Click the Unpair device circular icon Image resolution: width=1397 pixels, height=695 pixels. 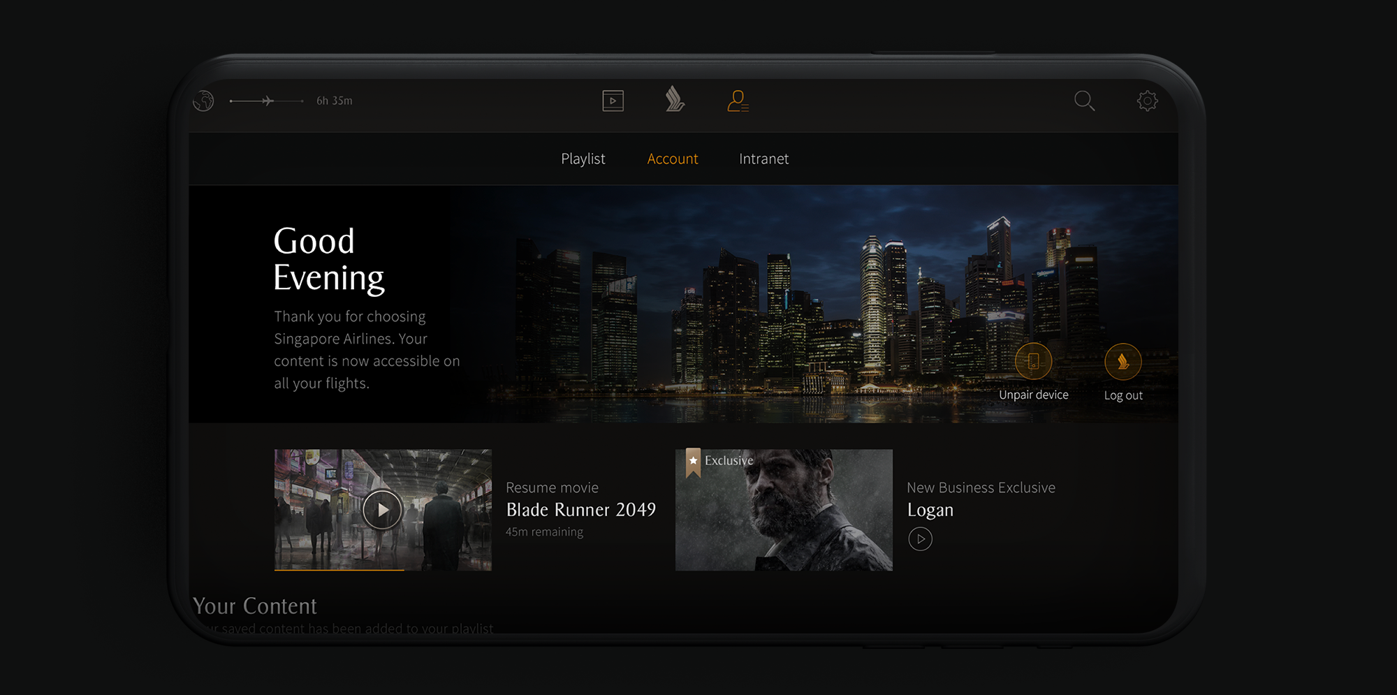(1033, 362)
